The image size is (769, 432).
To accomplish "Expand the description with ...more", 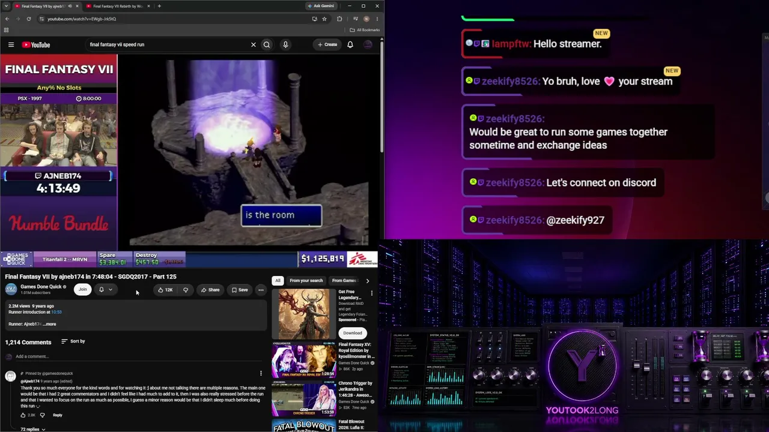I will [x=50, y=324].
